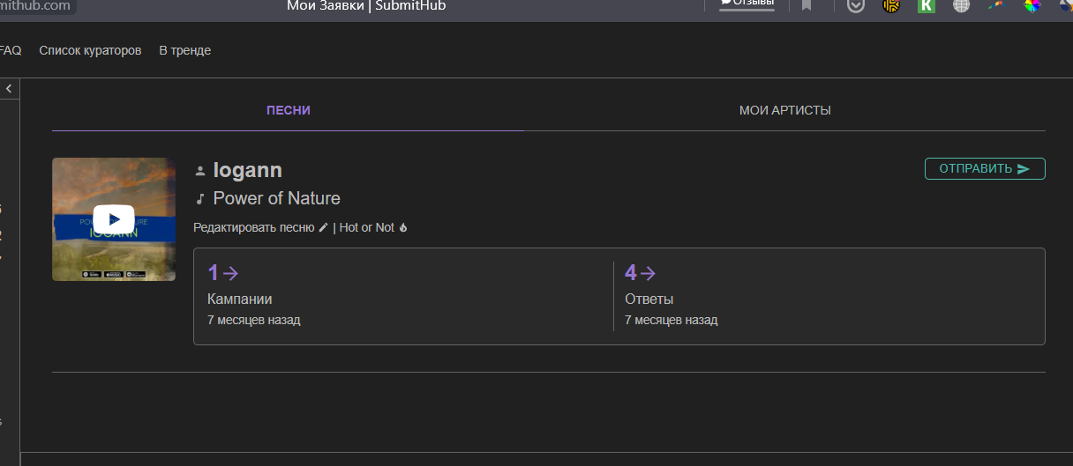
Task: Collapse the left sidebar with chevron
Action: coord(9,89)
